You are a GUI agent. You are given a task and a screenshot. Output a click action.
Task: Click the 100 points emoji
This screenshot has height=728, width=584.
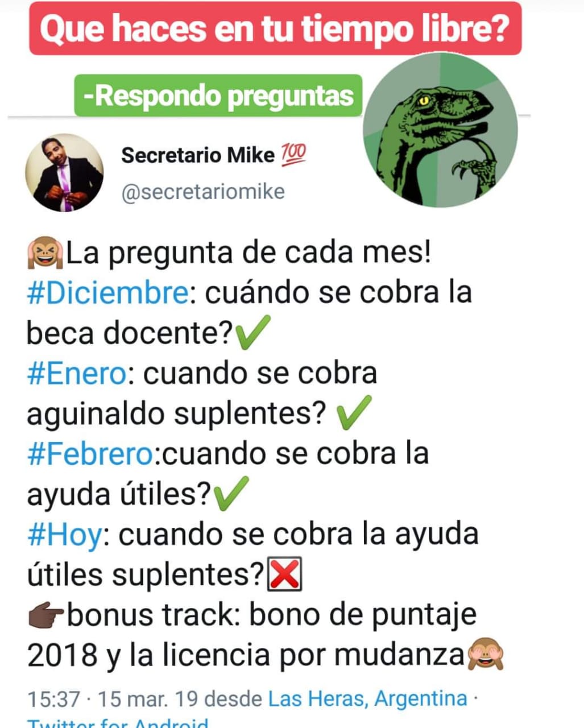293,154
